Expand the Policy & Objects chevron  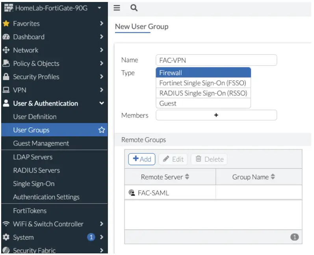101,63
